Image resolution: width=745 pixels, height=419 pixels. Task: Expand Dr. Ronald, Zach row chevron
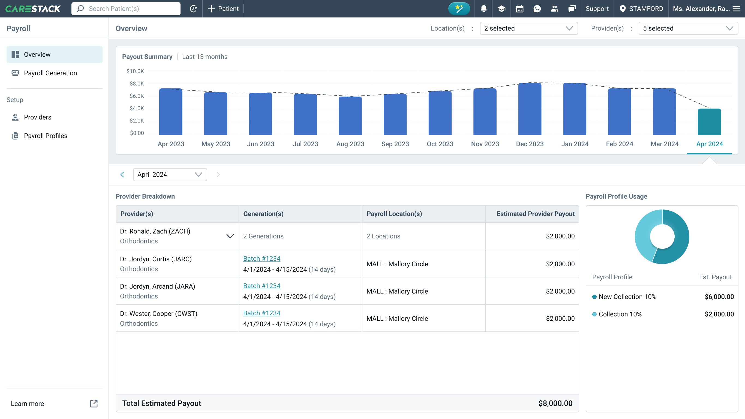(230, 236)
